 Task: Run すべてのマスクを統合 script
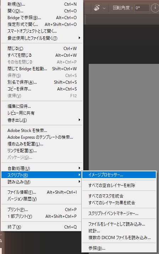119,196
